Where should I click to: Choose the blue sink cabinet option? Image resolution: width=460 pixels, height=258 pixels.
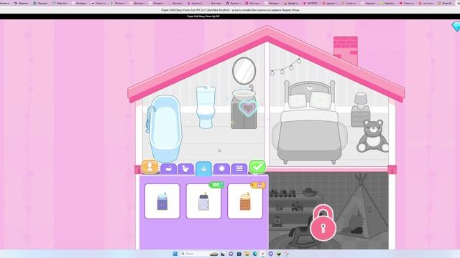(162, 201)
